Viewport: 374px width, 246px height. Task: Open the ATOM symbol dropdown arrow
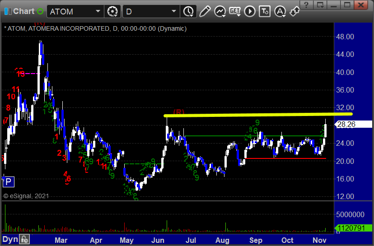pyautogui.click(x=98, y=11)
